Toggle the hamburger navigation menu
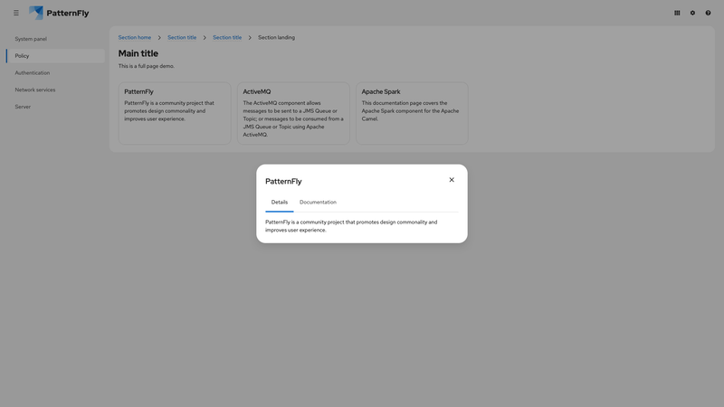The height and width of the screenshot is (407, 724). 16,13
